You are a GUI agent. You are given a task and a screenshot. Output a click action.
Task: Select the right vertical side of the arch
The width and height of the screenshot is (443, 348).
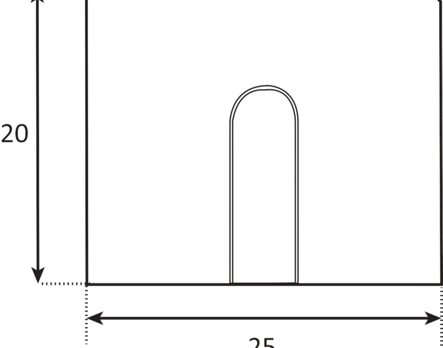click(x=296, y=204)
